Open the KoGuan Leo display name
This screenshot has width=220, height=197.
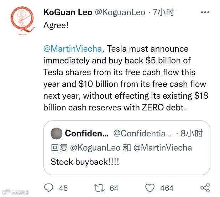coord(67,12)
